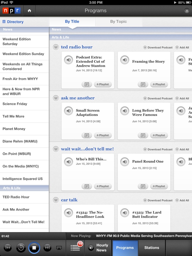Open story text for Andrew Stanton episode
Image resolution: width=192 pixels, height=256 pixels.
click(x=87, y=85)
